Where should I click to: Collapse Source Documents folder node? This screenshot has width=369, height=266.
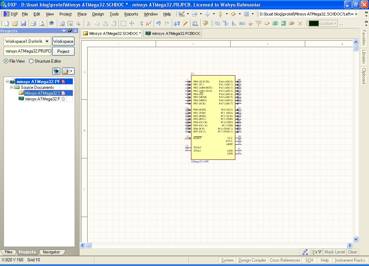[12, 87]
